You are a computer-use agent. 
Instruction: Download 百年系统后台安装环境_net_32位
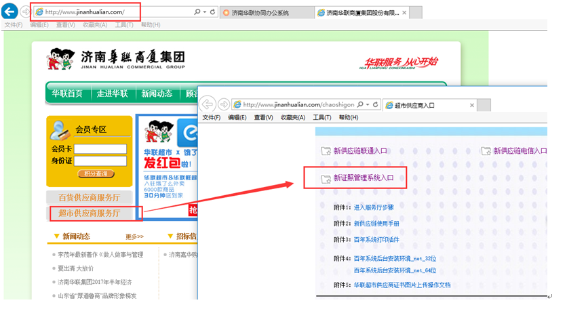(x=395, y=259)
